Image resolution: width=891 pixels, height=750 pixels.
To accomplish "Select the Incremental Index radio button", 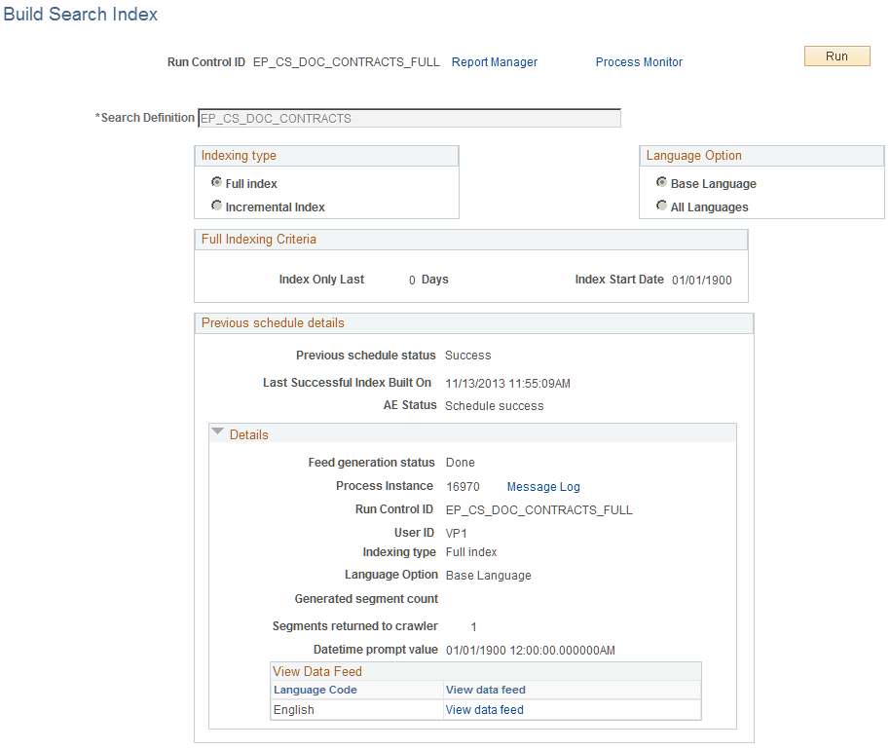I will 216,205.
